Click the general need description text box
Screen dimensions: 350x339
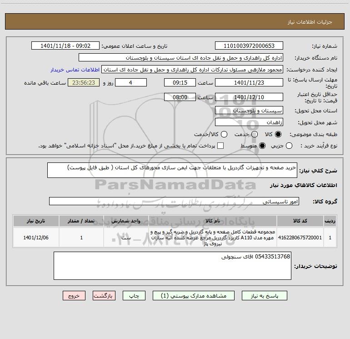click(172, 170)
